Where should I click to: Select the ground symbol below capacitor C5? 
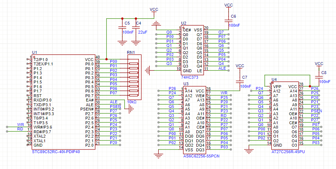pyautogui.click(x=122, y=43)
